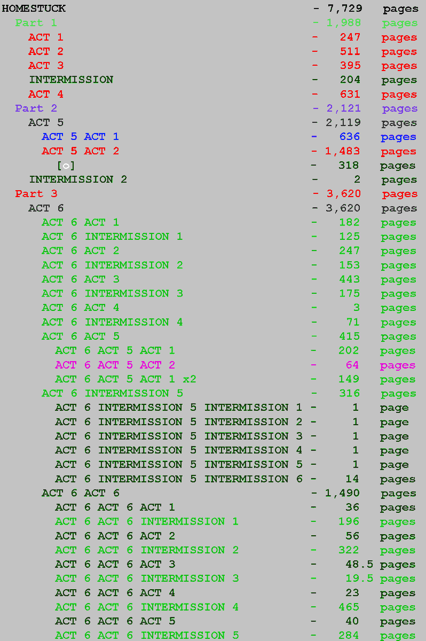This screenshot has height=641, width=426.
Task: Click the INTERMISSION 2 row label
Action: click(78, 179)
